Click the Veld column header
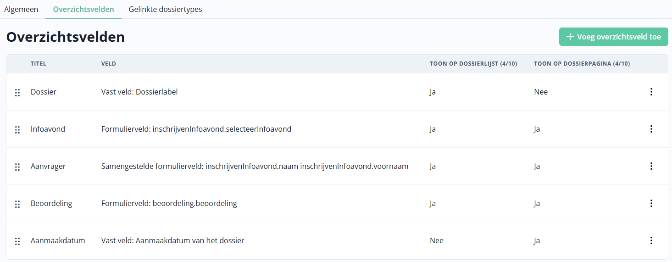 pyautogui.click(x=109, y=64)
